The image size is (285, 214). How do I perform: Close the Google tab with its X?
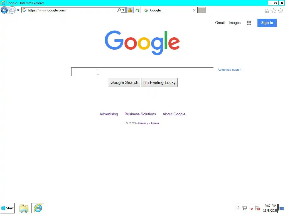coord(194,10)
